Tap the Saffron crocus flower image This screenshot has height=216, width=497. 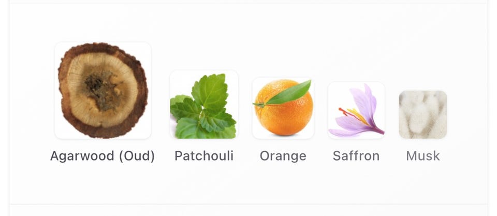[x=356, y=110]
